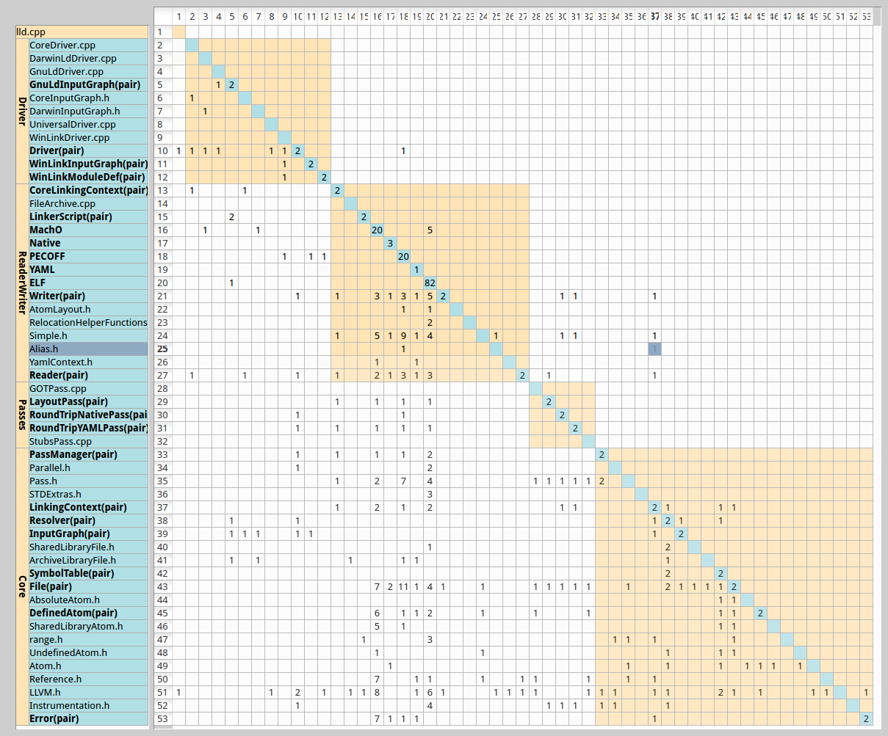Open the DefinedAtom(pair) row
888x736 pixels.
[x=88, y=613]
